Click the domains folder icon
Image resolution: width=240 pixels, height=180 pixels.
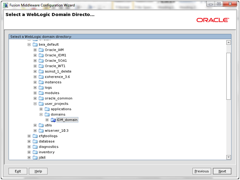(x=47, y=114)
